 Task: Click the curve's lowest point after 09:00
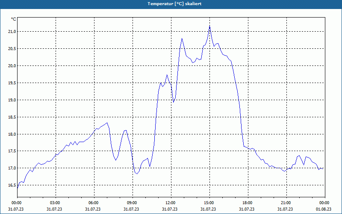tap(137, 174)
